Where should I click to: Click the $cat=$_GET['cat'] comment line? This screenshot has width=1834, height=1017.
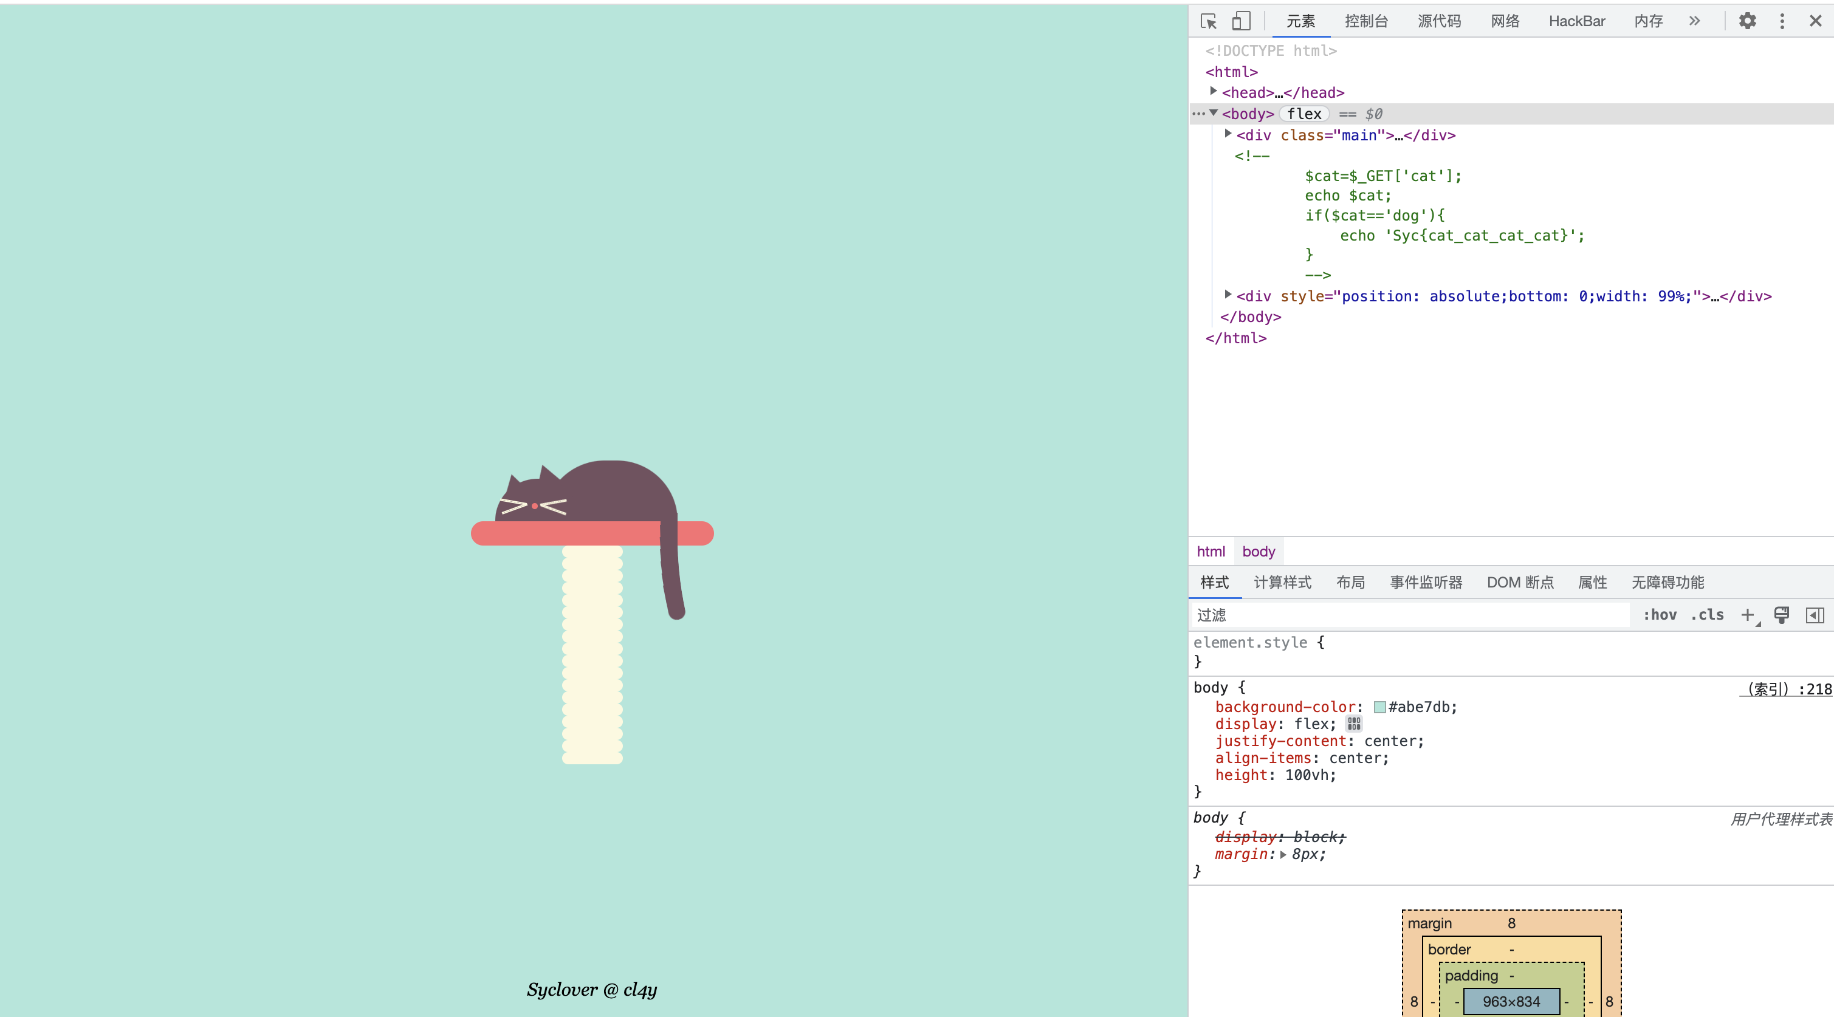(x=1382, y=176)
